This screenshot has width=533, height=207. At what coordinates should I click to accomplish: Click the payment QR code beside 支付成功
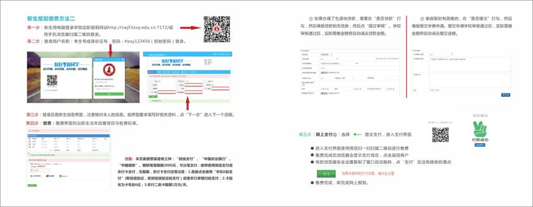(x=441, y=135)
